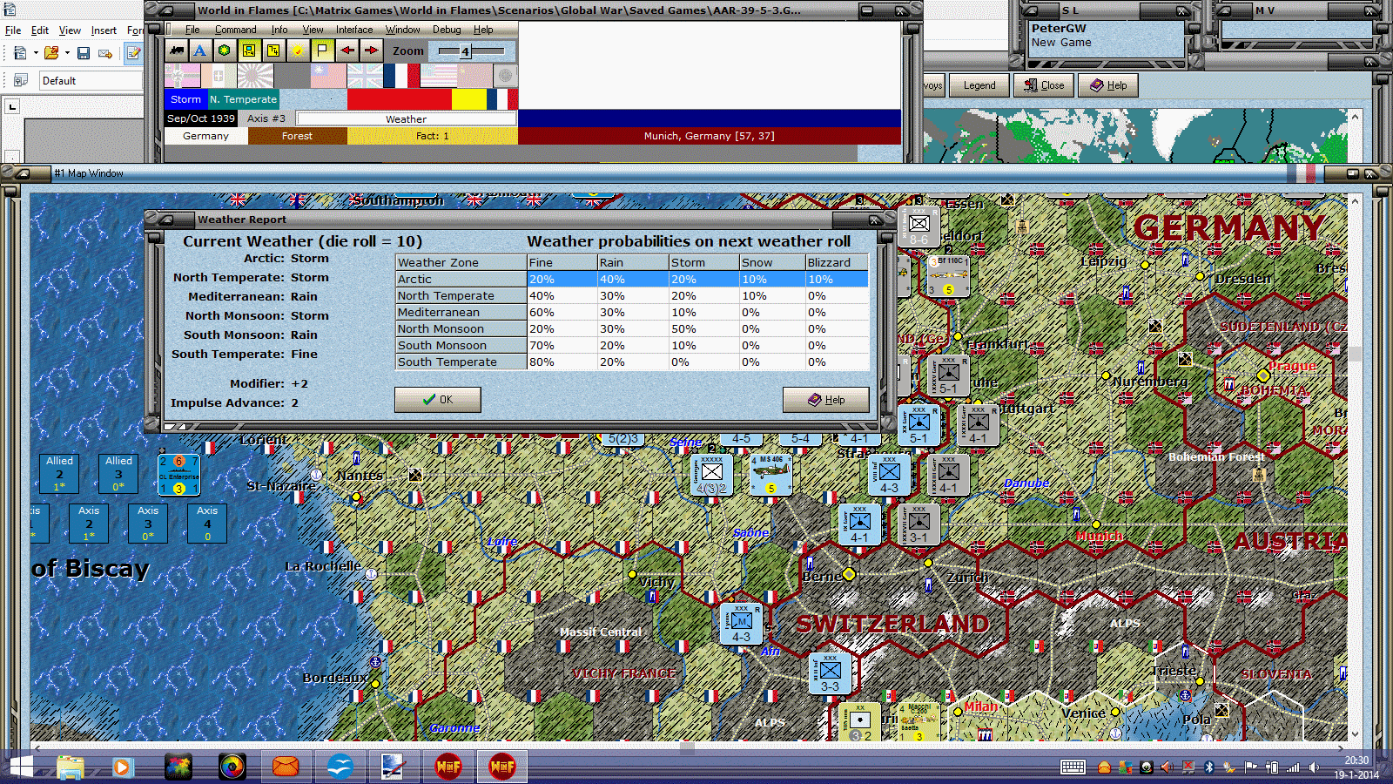This screenshot has height=784, width=1393.
Task: Click the Sep/Oct 1939 turn indicator
Action: 201,118
